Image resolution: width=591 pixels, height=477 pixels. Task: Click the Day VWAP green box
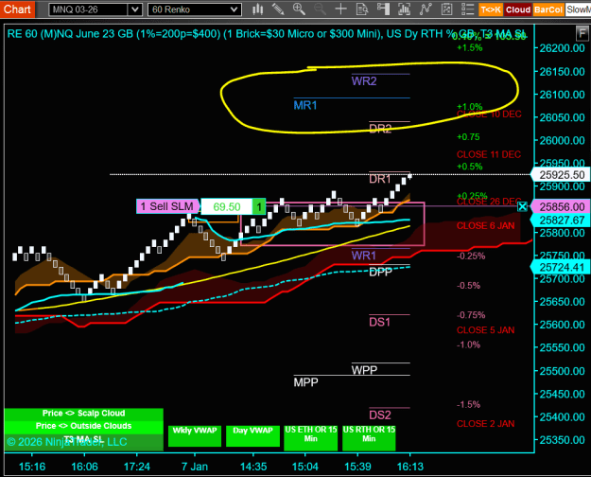252,436
